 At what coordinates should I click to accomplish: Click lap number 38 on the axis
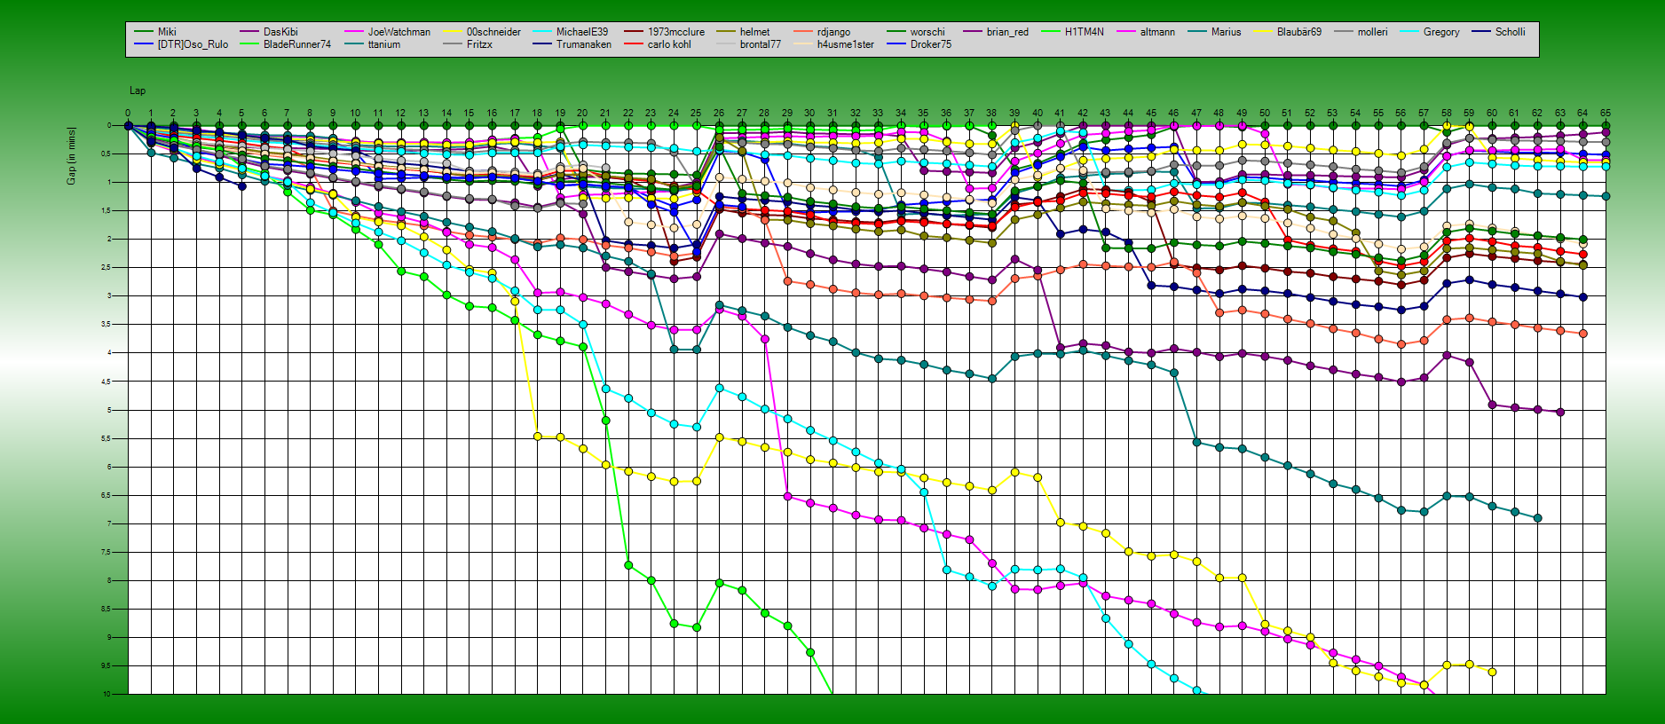pos(992,114)
